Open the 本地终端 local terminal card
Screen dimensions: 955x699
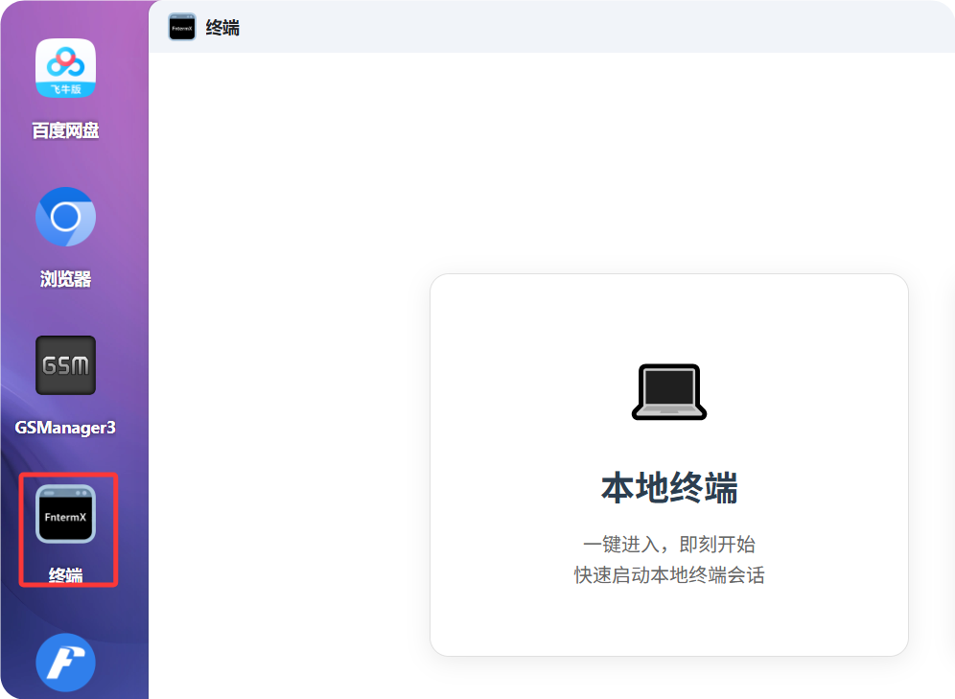pyautogui.click(x=668, y=464)
